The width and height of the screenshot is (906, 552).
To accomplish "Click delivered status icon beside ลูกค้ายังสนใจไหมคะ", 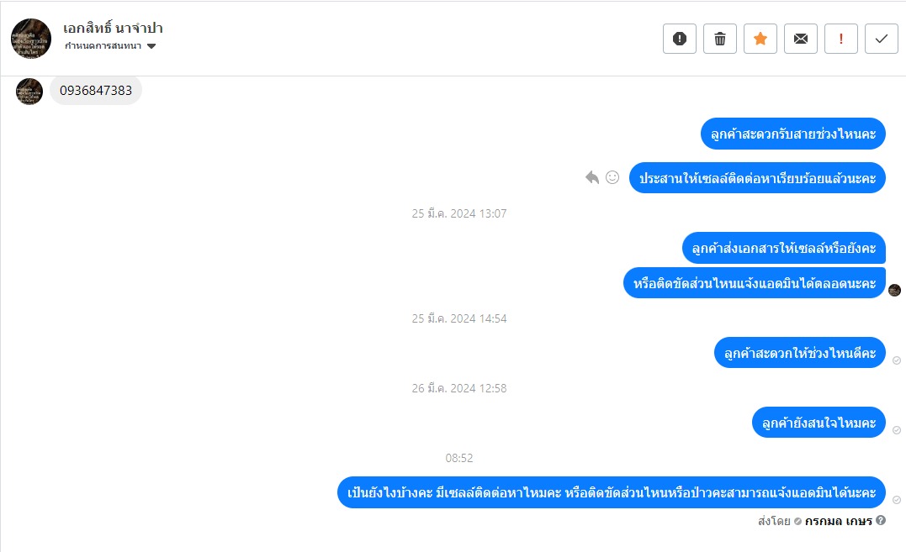I will [x=897, y=430].
